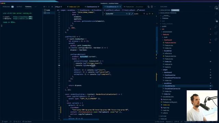Select the second dimmed node terminal
The width and height of the screenshot is (219, 123).
click(x=49, y=13)
